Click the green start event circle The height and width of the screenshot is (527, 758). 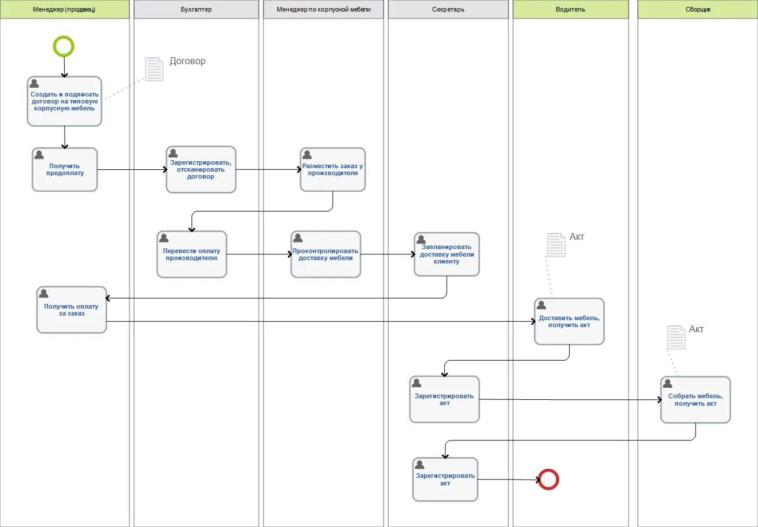[x=64, y=46]
